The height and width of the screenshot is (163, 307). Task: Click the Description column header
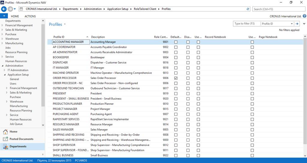(98, 37)
